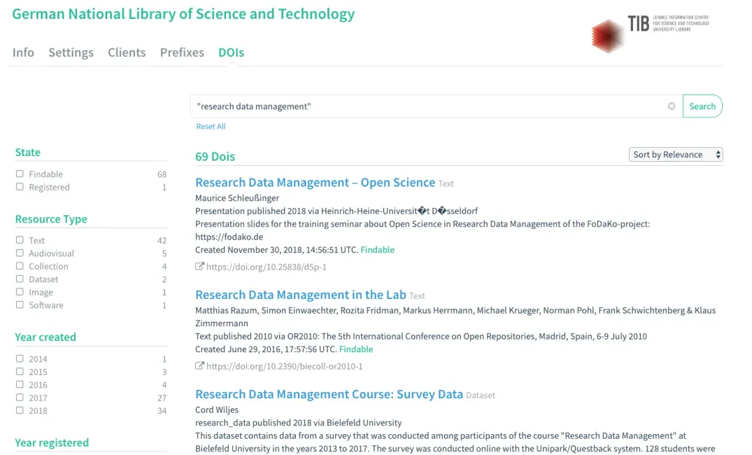Click the Reset All link
This screenshot has height=455, width=752.
click(x=211, y=127)
